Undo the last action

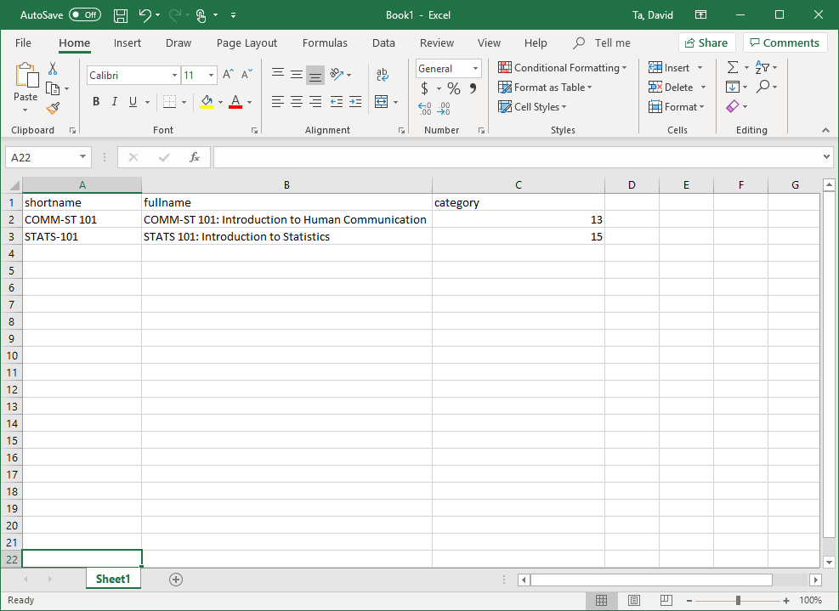[145, 15]
